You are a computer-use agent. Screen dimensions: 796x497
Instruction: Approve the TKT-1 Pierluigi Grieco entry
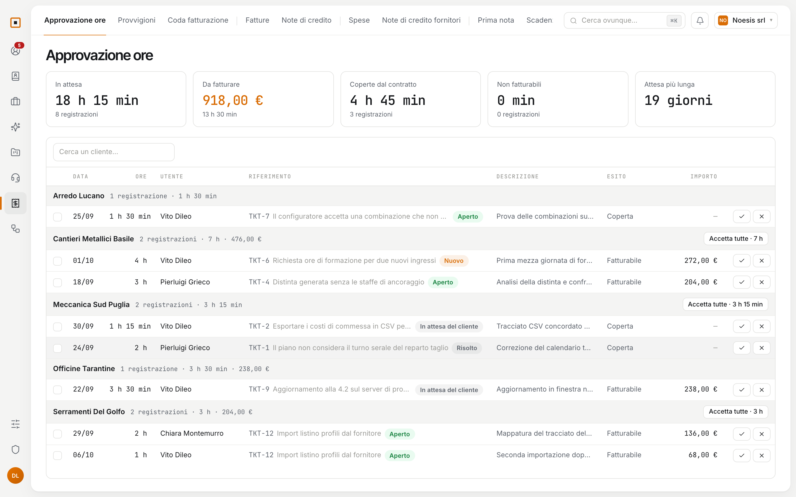(x=741, y=348)
